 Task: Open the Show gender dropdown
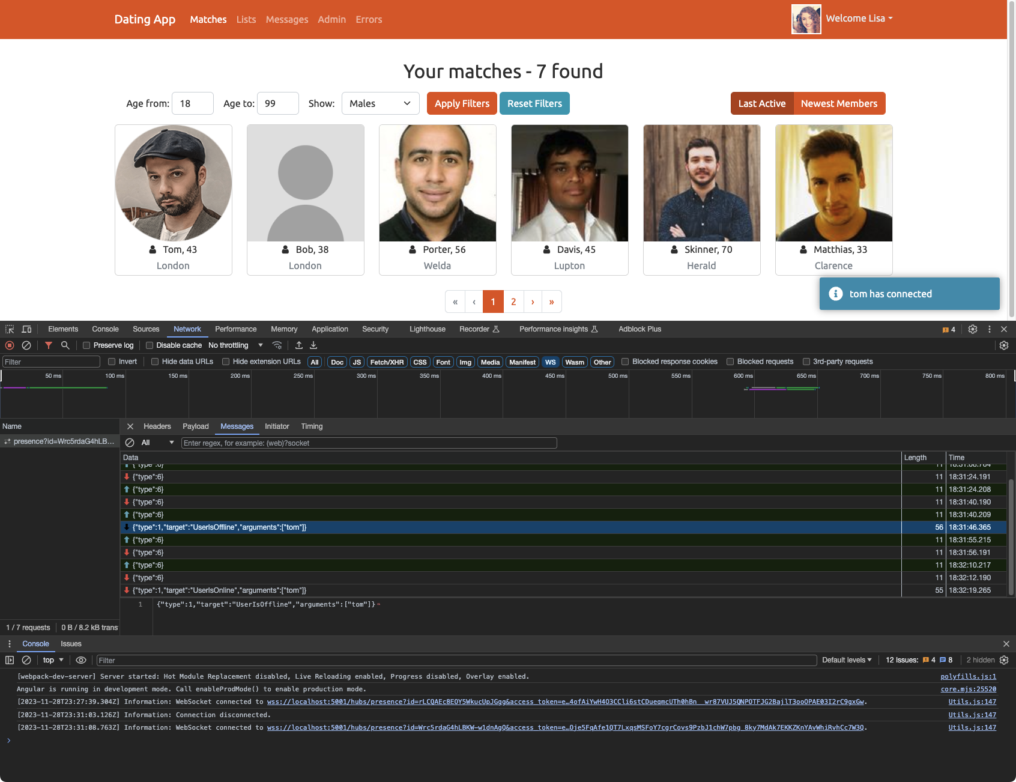pos(380,103)
